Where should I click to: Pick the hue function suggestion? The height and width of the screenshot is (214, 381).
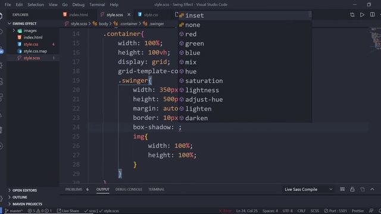245,71
